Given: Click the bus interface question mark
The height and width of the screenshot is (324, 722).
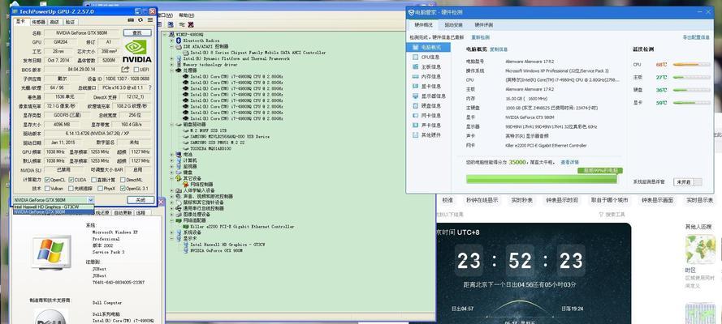Looking at the screenshot, I should click(x=149, y=87).
